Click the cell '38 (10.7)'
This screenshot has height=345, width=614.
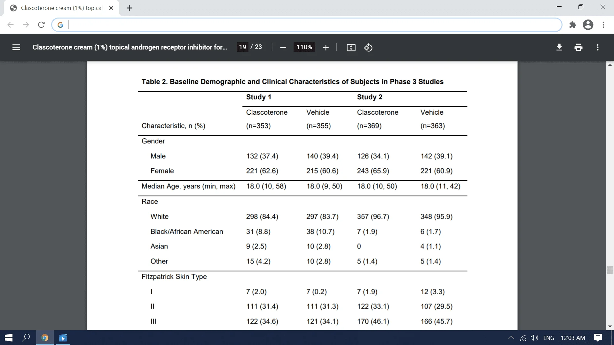pos(320,231)
